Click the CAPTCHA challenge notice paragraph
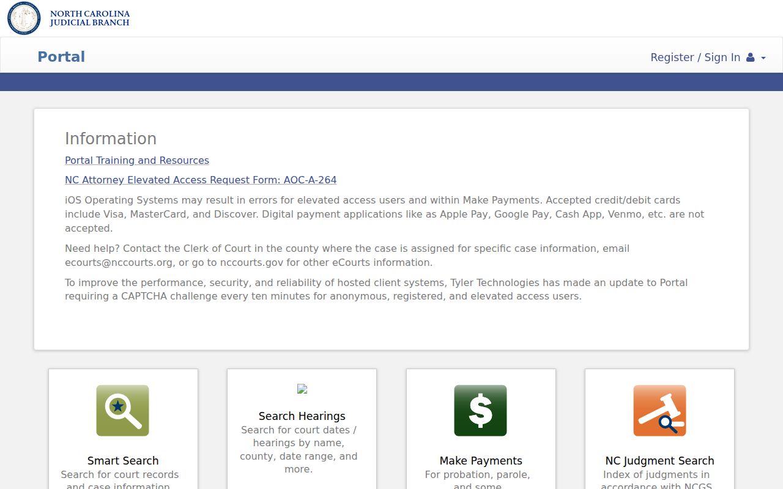The height and width of the screenshot is (489, 783). (376, 289)
